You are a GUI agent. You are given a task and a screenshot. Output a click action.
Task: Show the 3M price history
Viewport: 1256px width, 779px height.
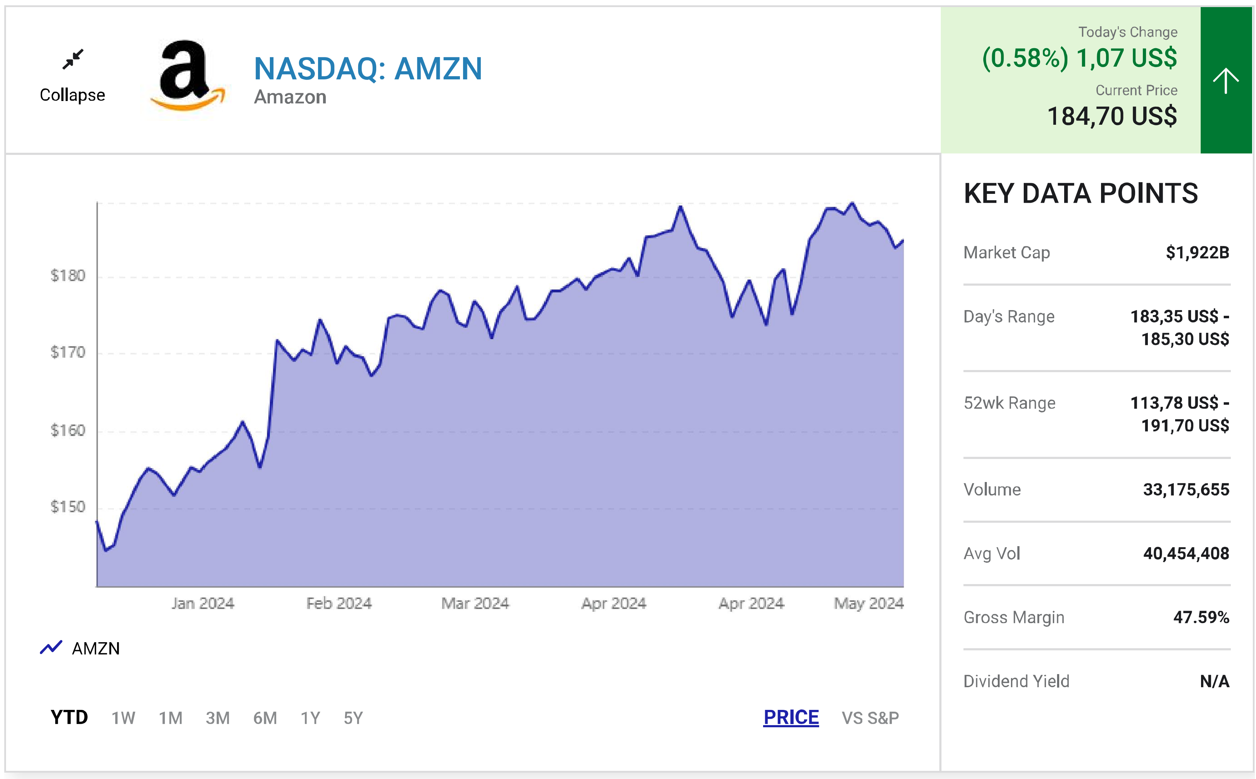[x=217, y=718]
